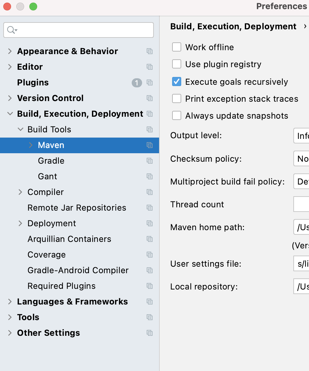The image size is (309, 371).
Task: Expand the Maven subtree arrow
Action: 31,145
